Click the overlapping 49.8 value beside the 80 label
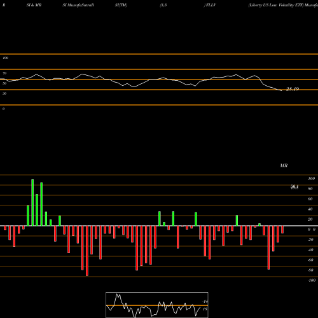Image resolution: width=318 pixels, height=318 pixels. coord(294,187)
